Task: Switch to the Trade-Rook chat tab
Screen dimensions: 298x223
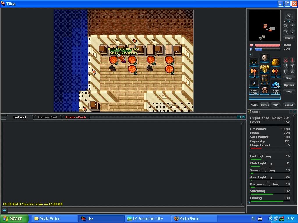Action: (76, 117)
